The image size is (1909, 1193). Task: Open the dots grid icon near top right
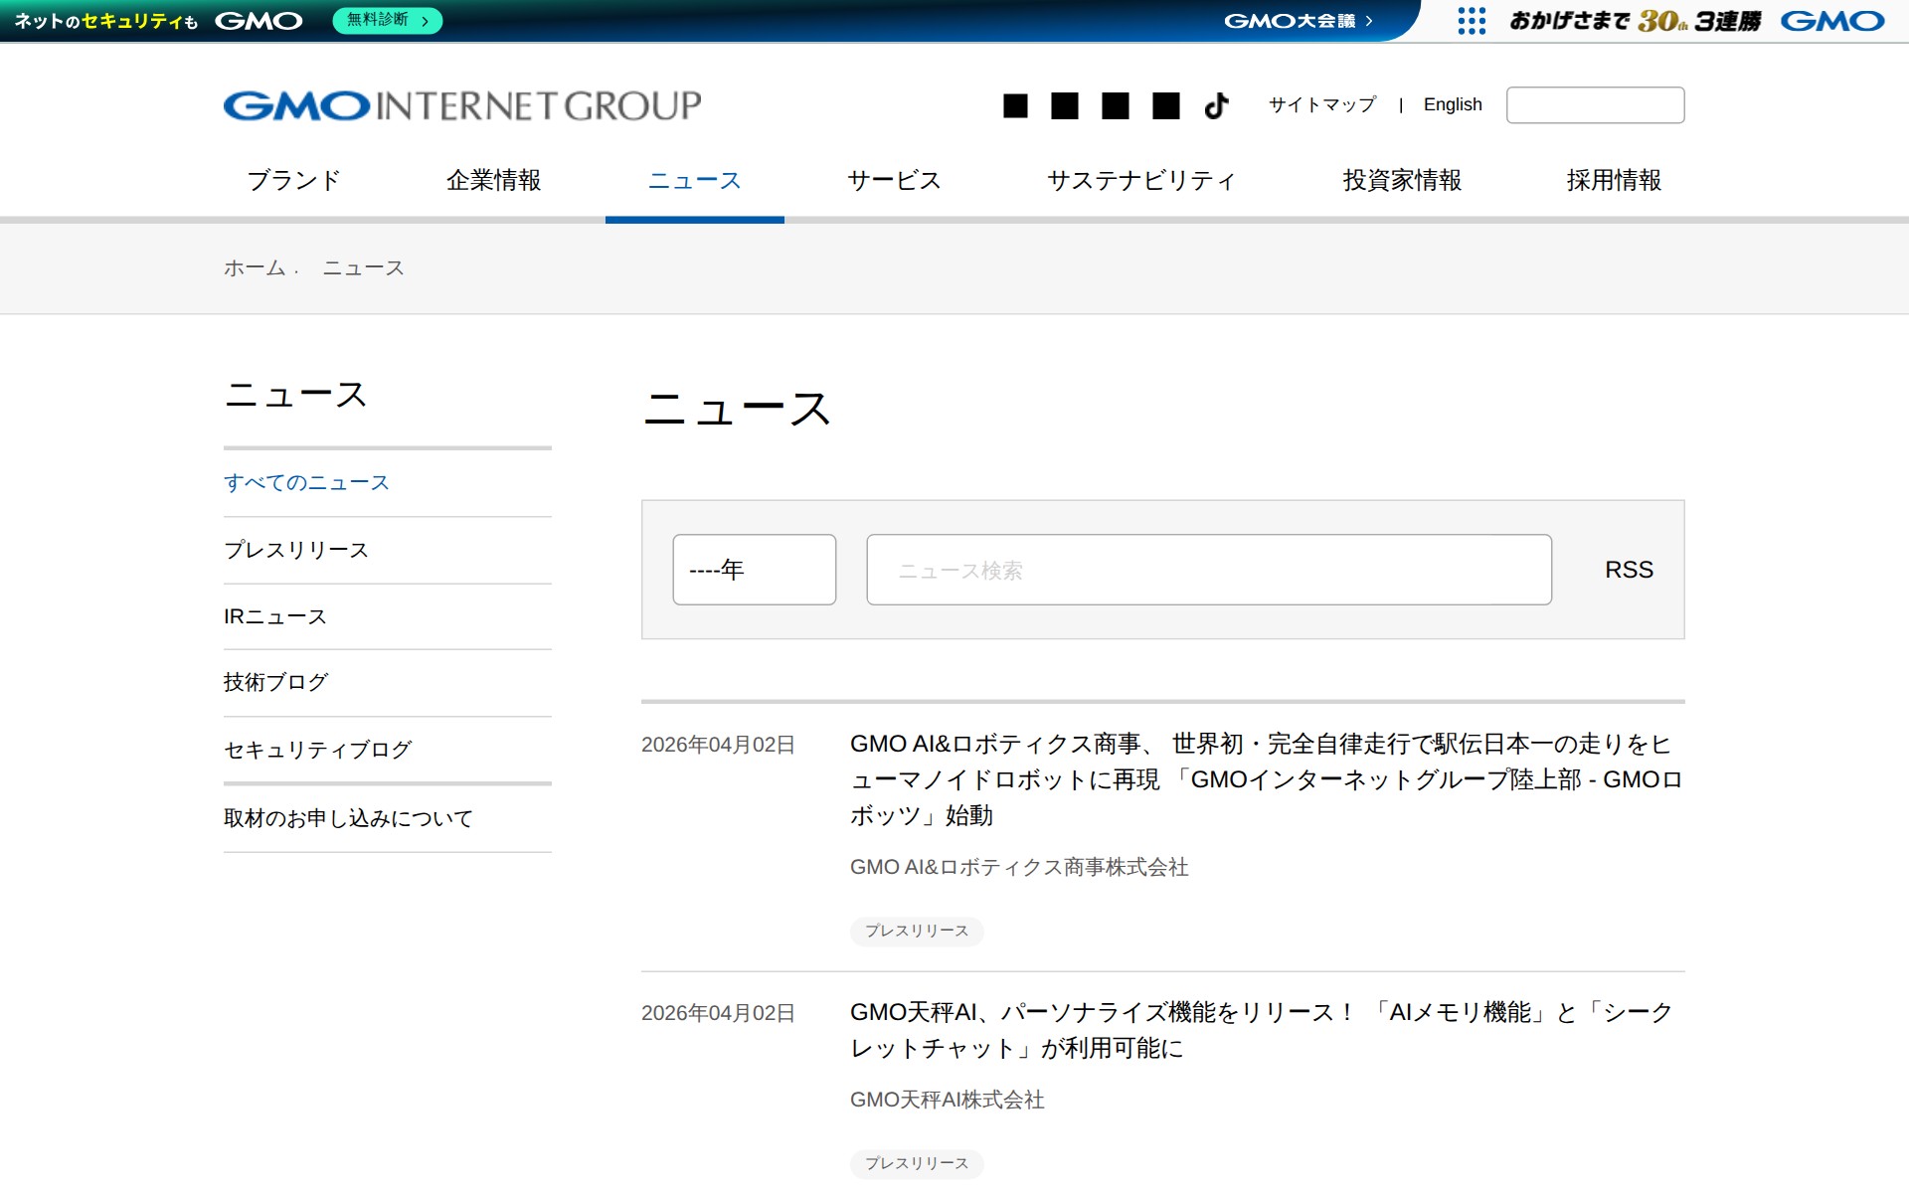click(1470, 20)
